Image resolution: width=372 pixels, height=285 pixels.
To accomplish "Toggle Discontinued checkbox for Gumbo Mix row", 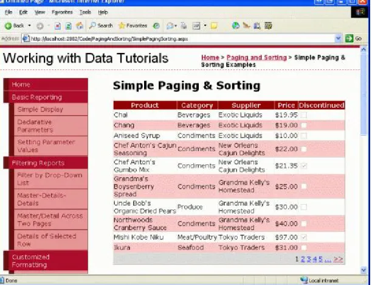I will 303,166.
